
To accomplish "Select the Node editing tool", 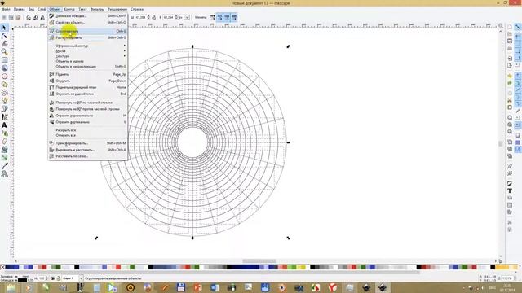I will (4, 36).
